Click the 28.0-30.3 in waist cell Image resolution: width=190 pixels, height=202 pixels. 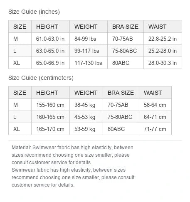163,63
